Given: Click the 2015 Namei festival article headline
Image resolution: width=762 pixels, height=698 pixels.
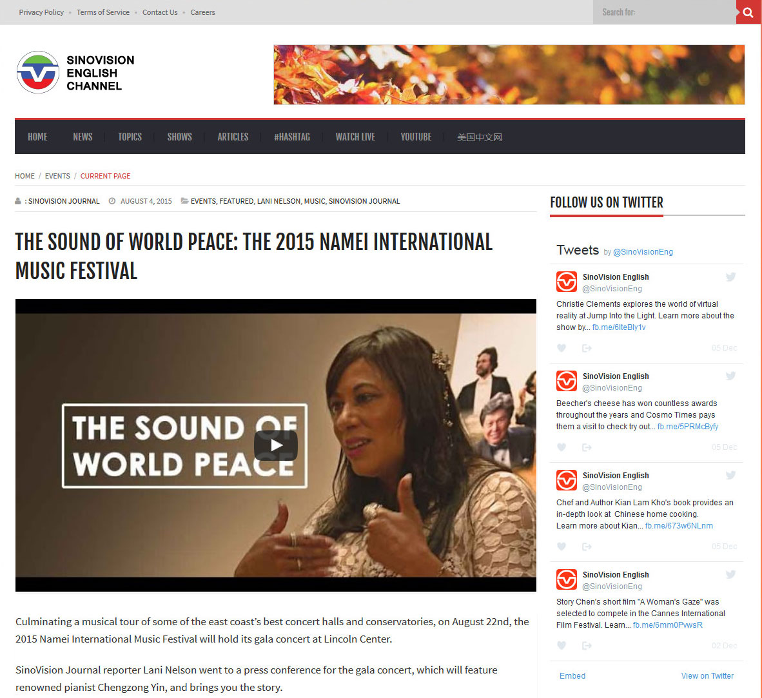Looking at the screenshot, I should click(x=253, y=256).
